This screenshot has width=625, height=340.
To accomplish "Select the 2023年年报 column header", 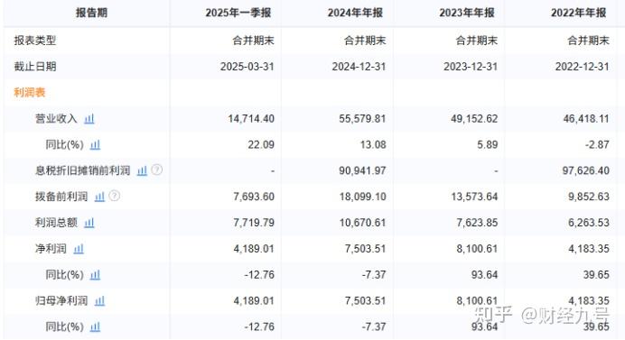I will [467, 13].
